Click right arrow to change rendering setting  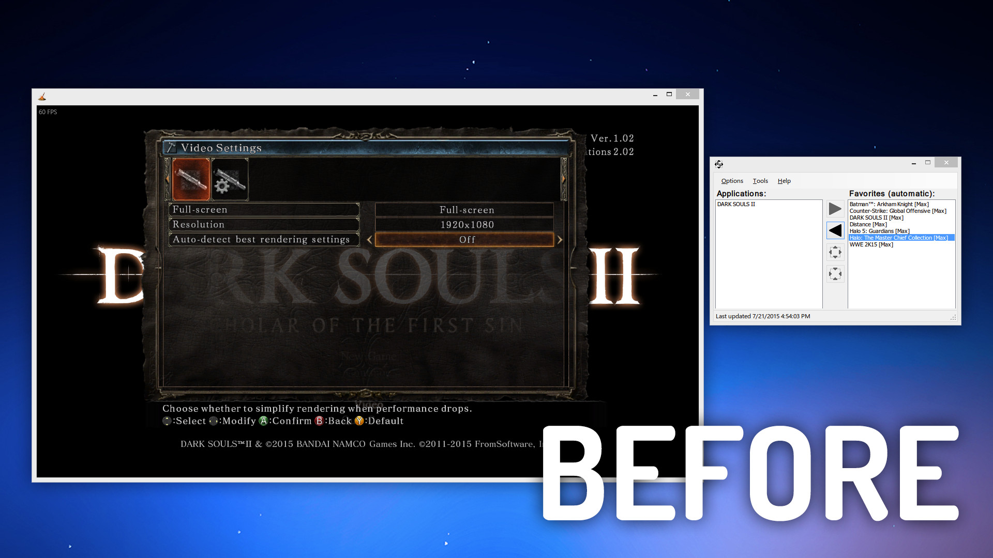click(x=560, y=239)
